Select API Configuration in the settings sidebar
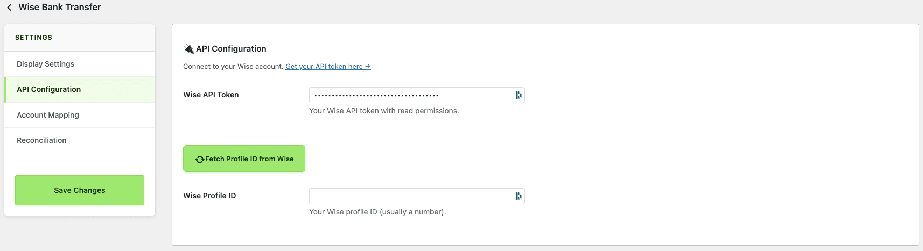The image size is (923, 251). [49, 89]
